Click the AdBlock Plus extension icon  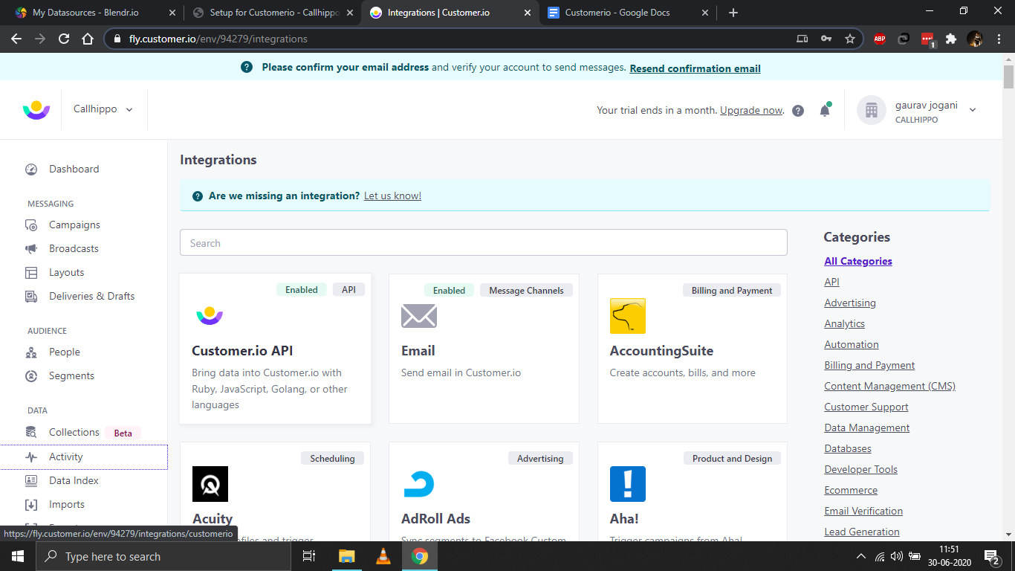click(880, 39)
